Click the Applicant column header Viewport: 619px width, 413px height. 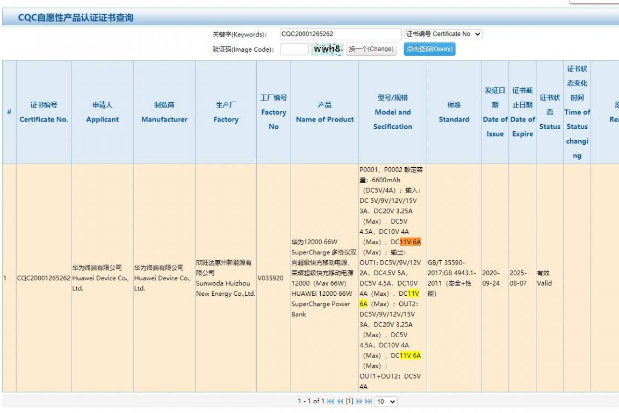(x=102, y=112)
